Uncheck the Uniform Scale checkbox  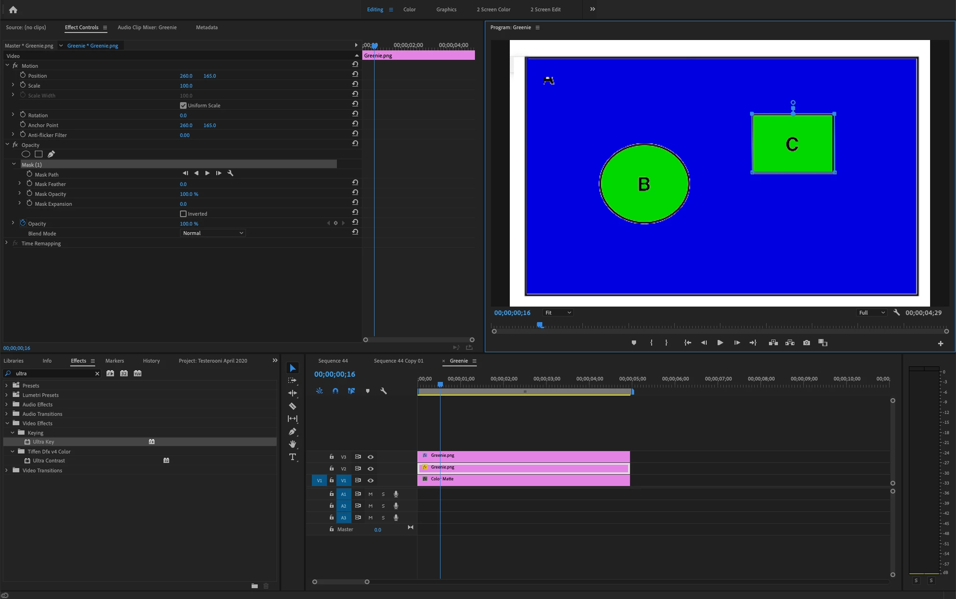pyautogui.click(x=183, y=105)
